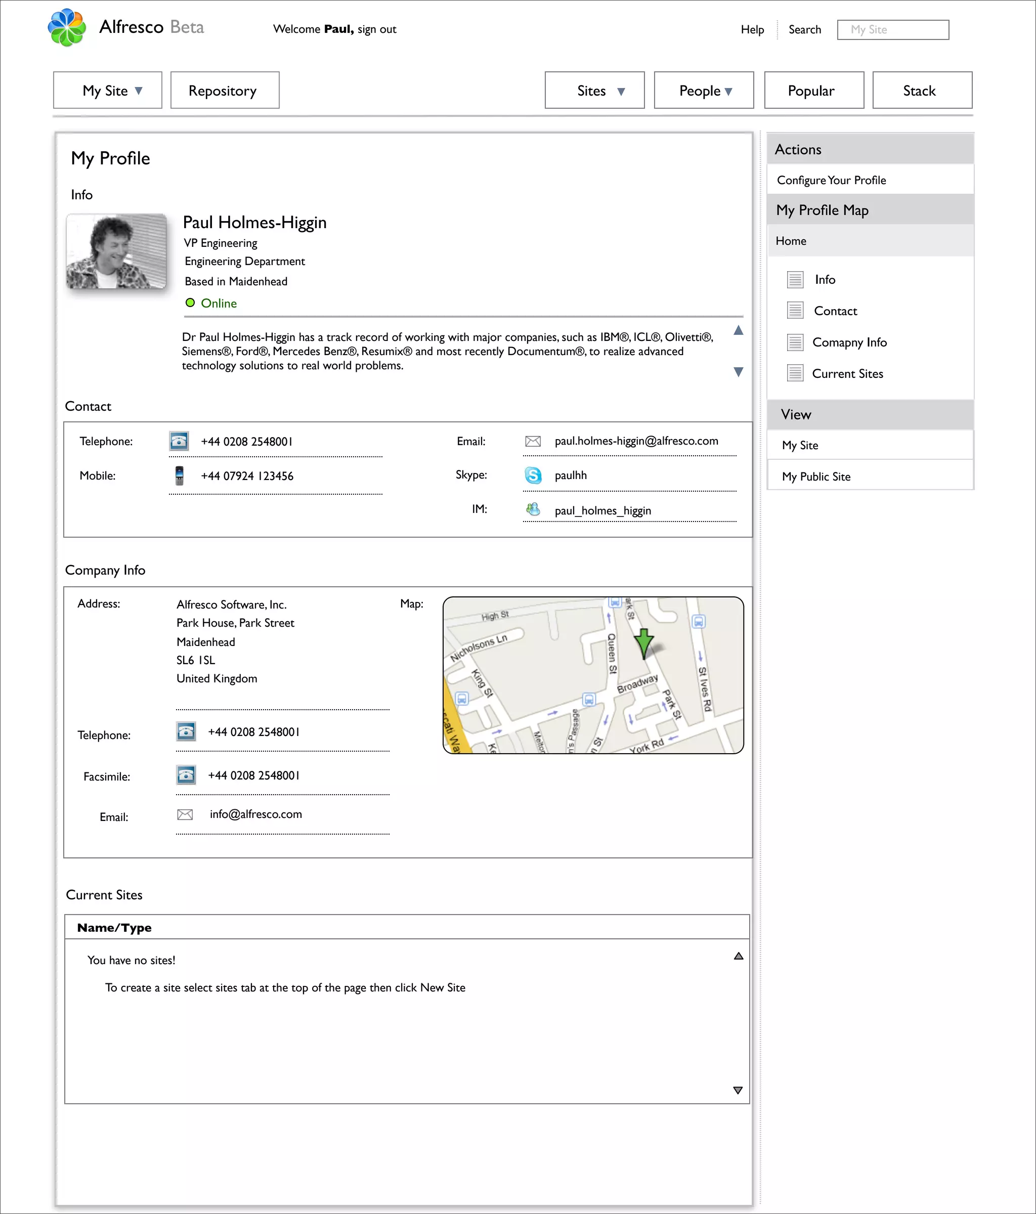Click the IM buddy icon beside paul_holmes_higgin
This screenshot has width=1036, height=1214.
pos(533,509)
